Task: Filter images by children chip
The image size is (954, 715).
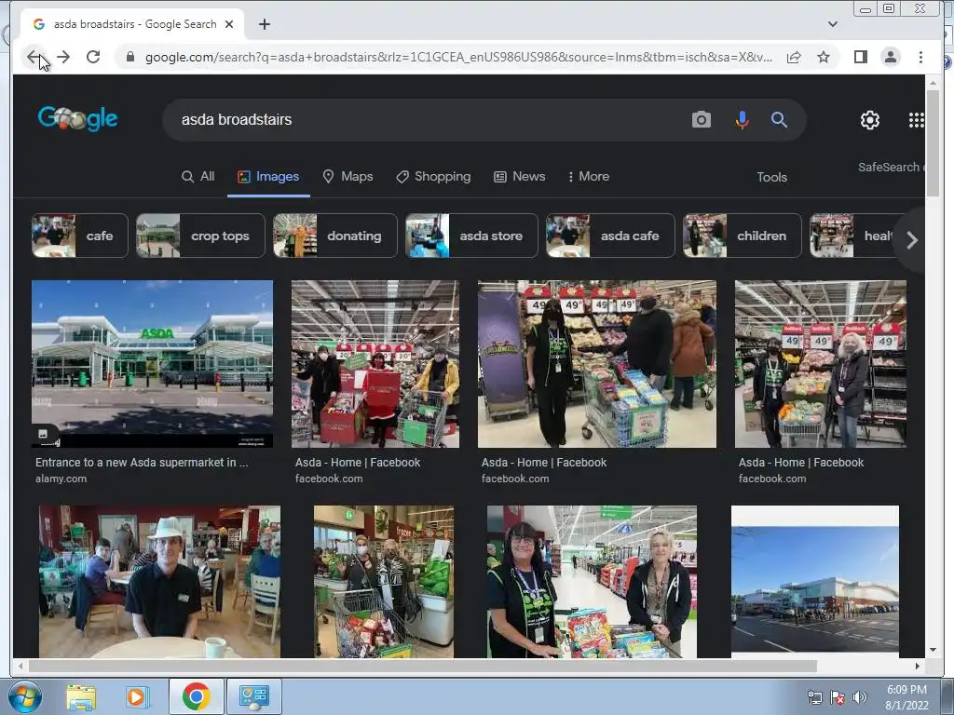Action: coord(743,236)
